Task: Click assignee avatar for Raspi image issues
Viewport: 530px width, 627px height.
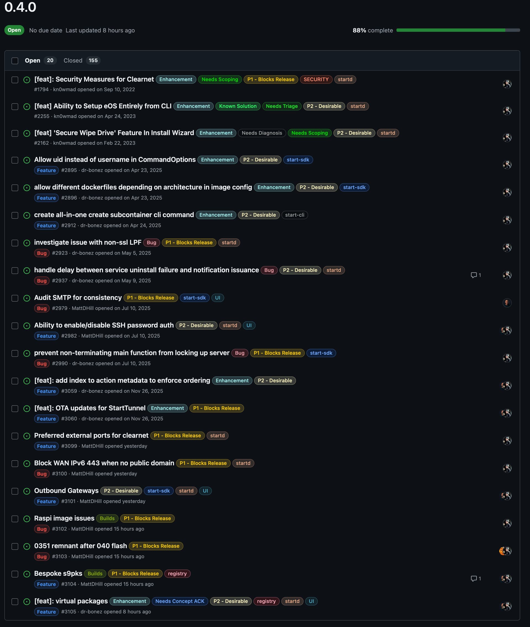Action: (x=507, y=523)
